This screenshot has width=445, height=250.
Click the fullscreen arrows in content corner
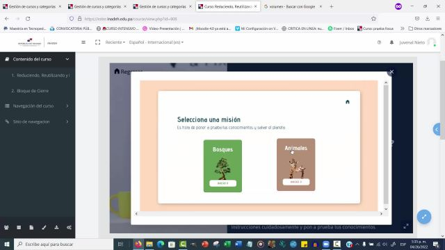(406, 226)
